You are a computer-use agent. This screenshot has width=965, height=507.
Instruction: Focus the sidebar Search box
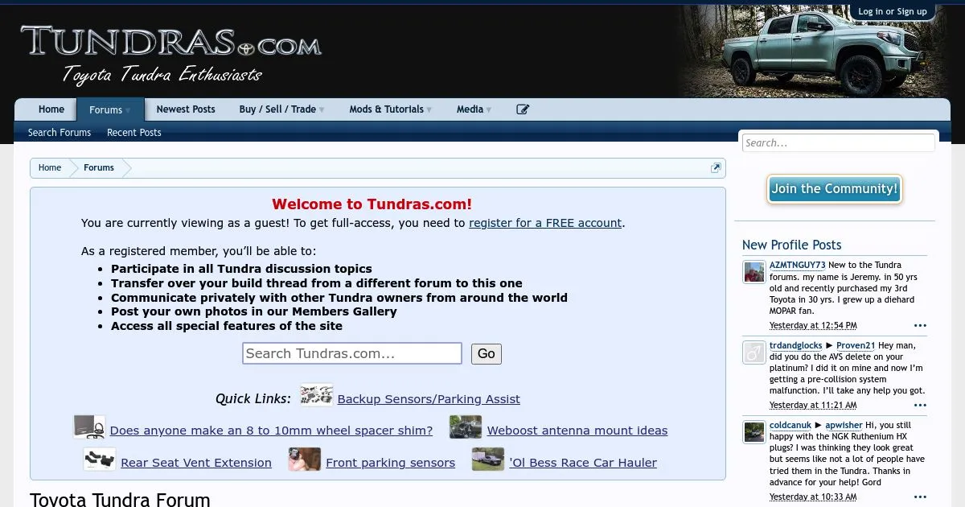[x=838, y=143]
